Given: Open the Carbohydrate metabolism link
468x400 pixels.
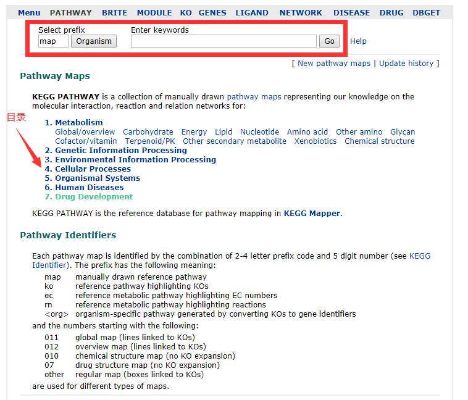Looking at the screenshot, I should 148,131.
